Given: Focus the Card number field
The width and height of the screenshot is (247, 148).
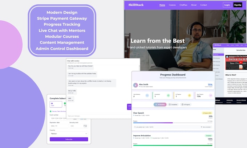Looking at the screenshot, I should click(x=69, y=118).
